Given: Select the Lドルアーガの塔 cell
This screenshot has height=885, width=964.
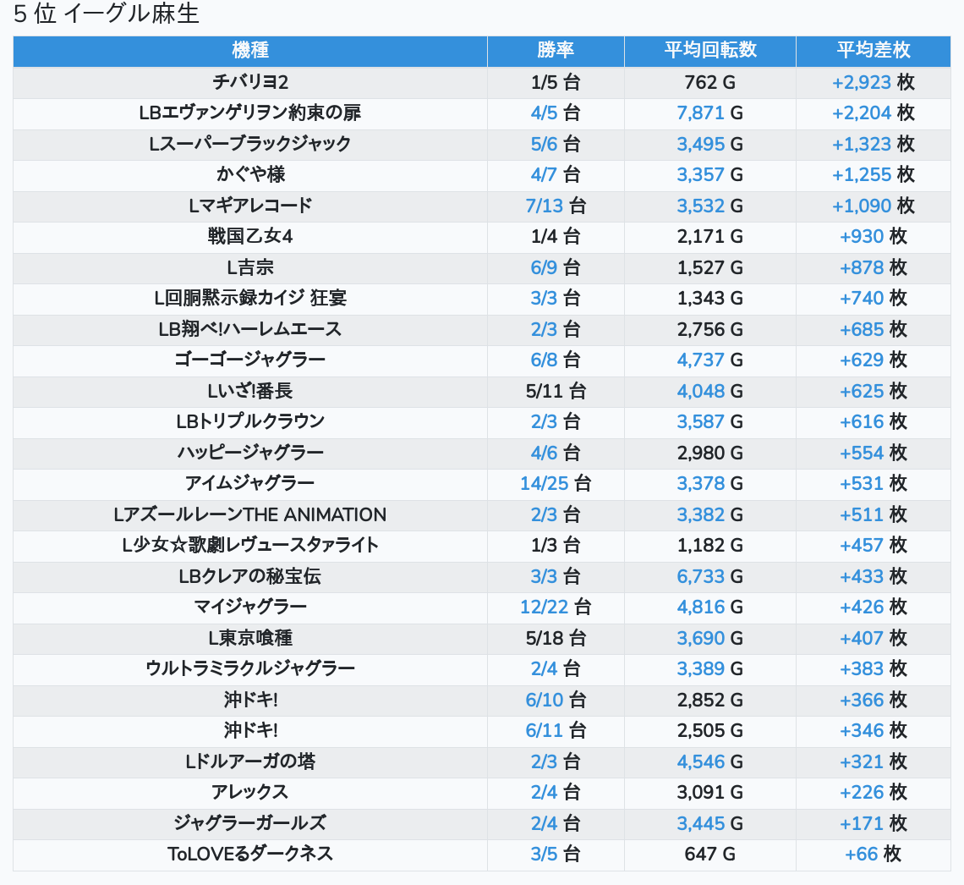Looking at the screenshot, I should [x=250, y=762].
